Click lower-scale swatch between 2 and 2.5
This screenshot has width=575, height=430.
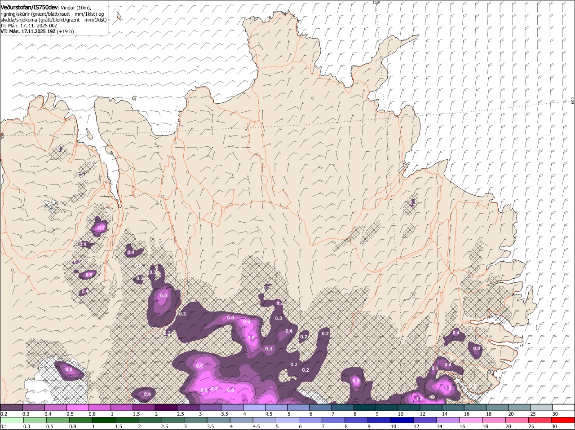(x=150, y=420)
